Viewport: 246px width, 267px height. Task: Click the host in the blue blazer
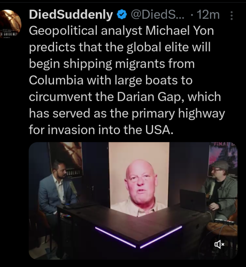[x=57, y=194]
